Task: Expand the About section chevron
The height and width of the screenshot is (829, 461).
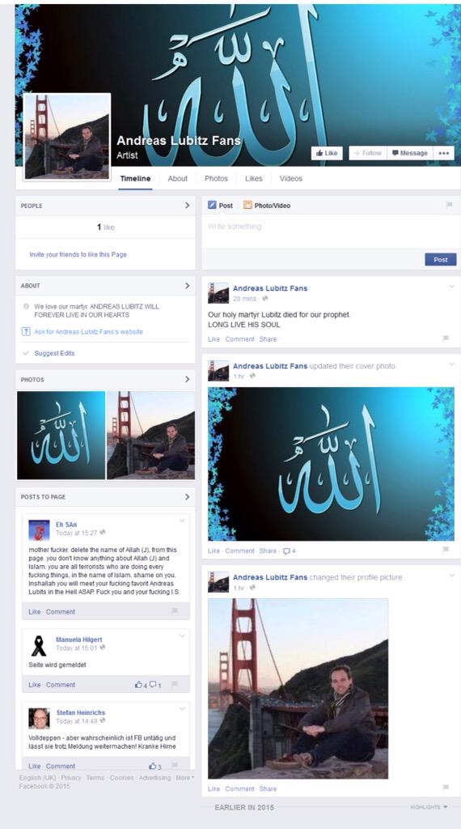Action: pos(187,286)
